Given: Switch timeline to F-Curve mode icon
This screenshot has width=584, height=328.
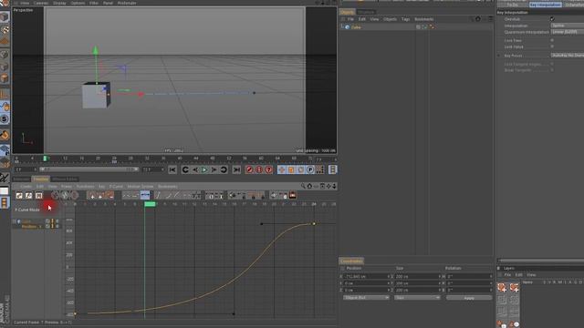Looking at the screenshot, I should (x=28, y=195).
